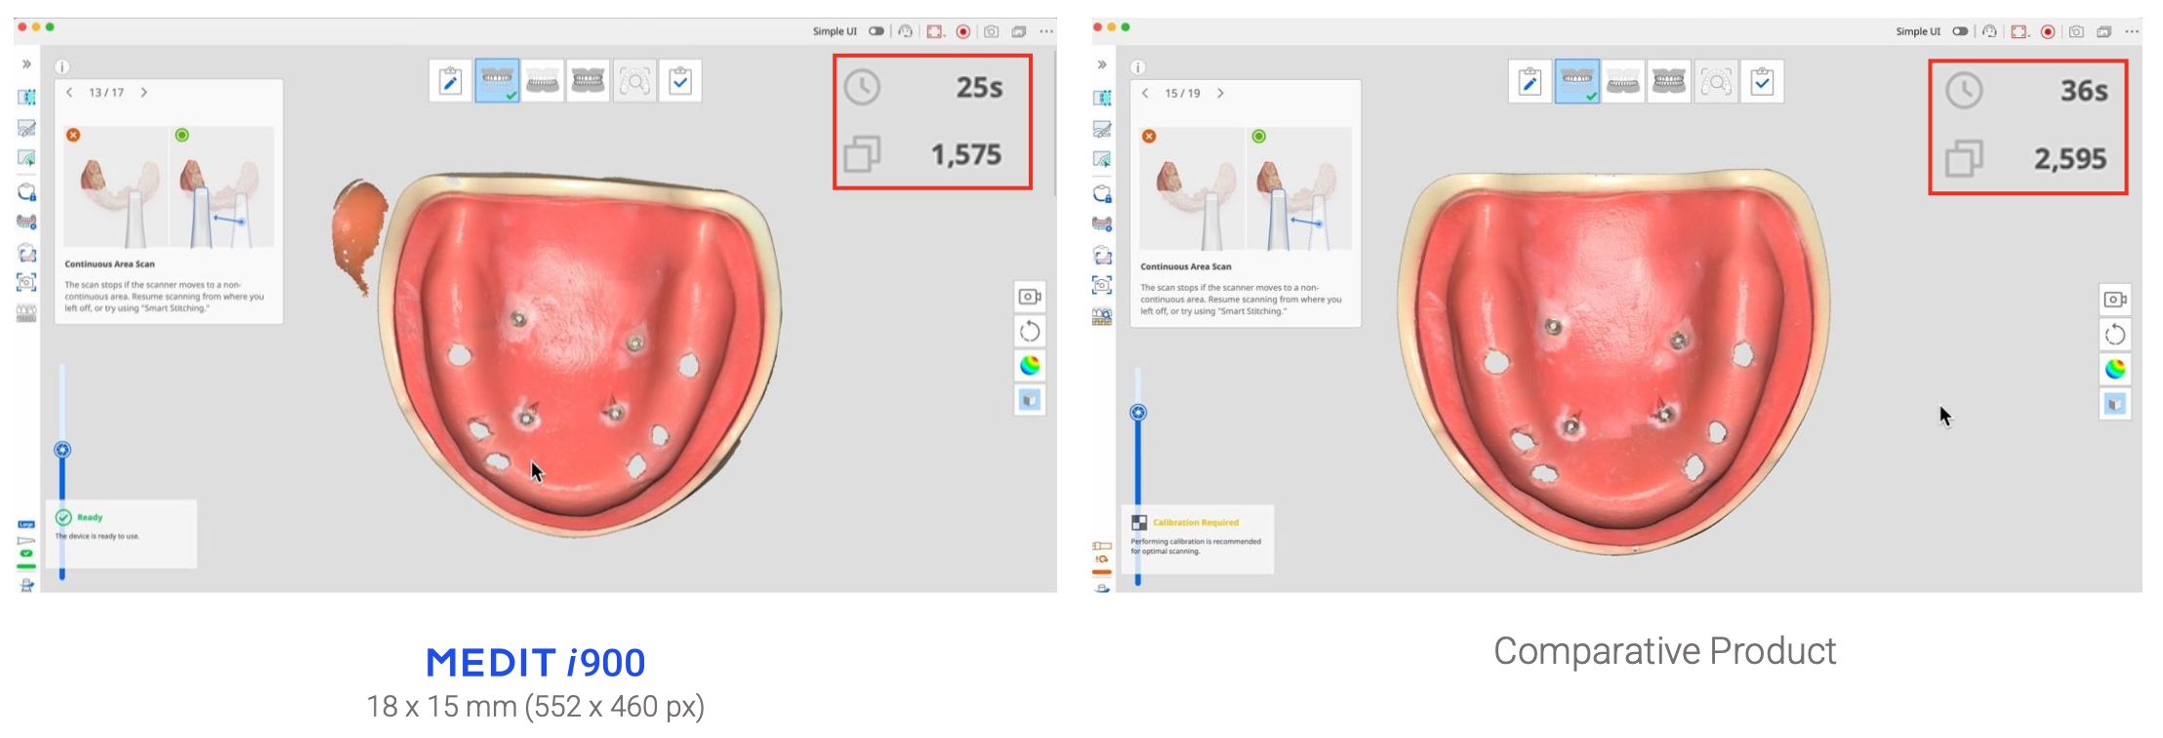This screenshot has height=738, width=2163.
Task: Click the 36s scan time value in Comparative Product
Action: (x=2084, y=91)
